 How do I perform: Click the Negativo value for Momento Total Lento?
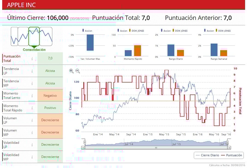(50, 96)
